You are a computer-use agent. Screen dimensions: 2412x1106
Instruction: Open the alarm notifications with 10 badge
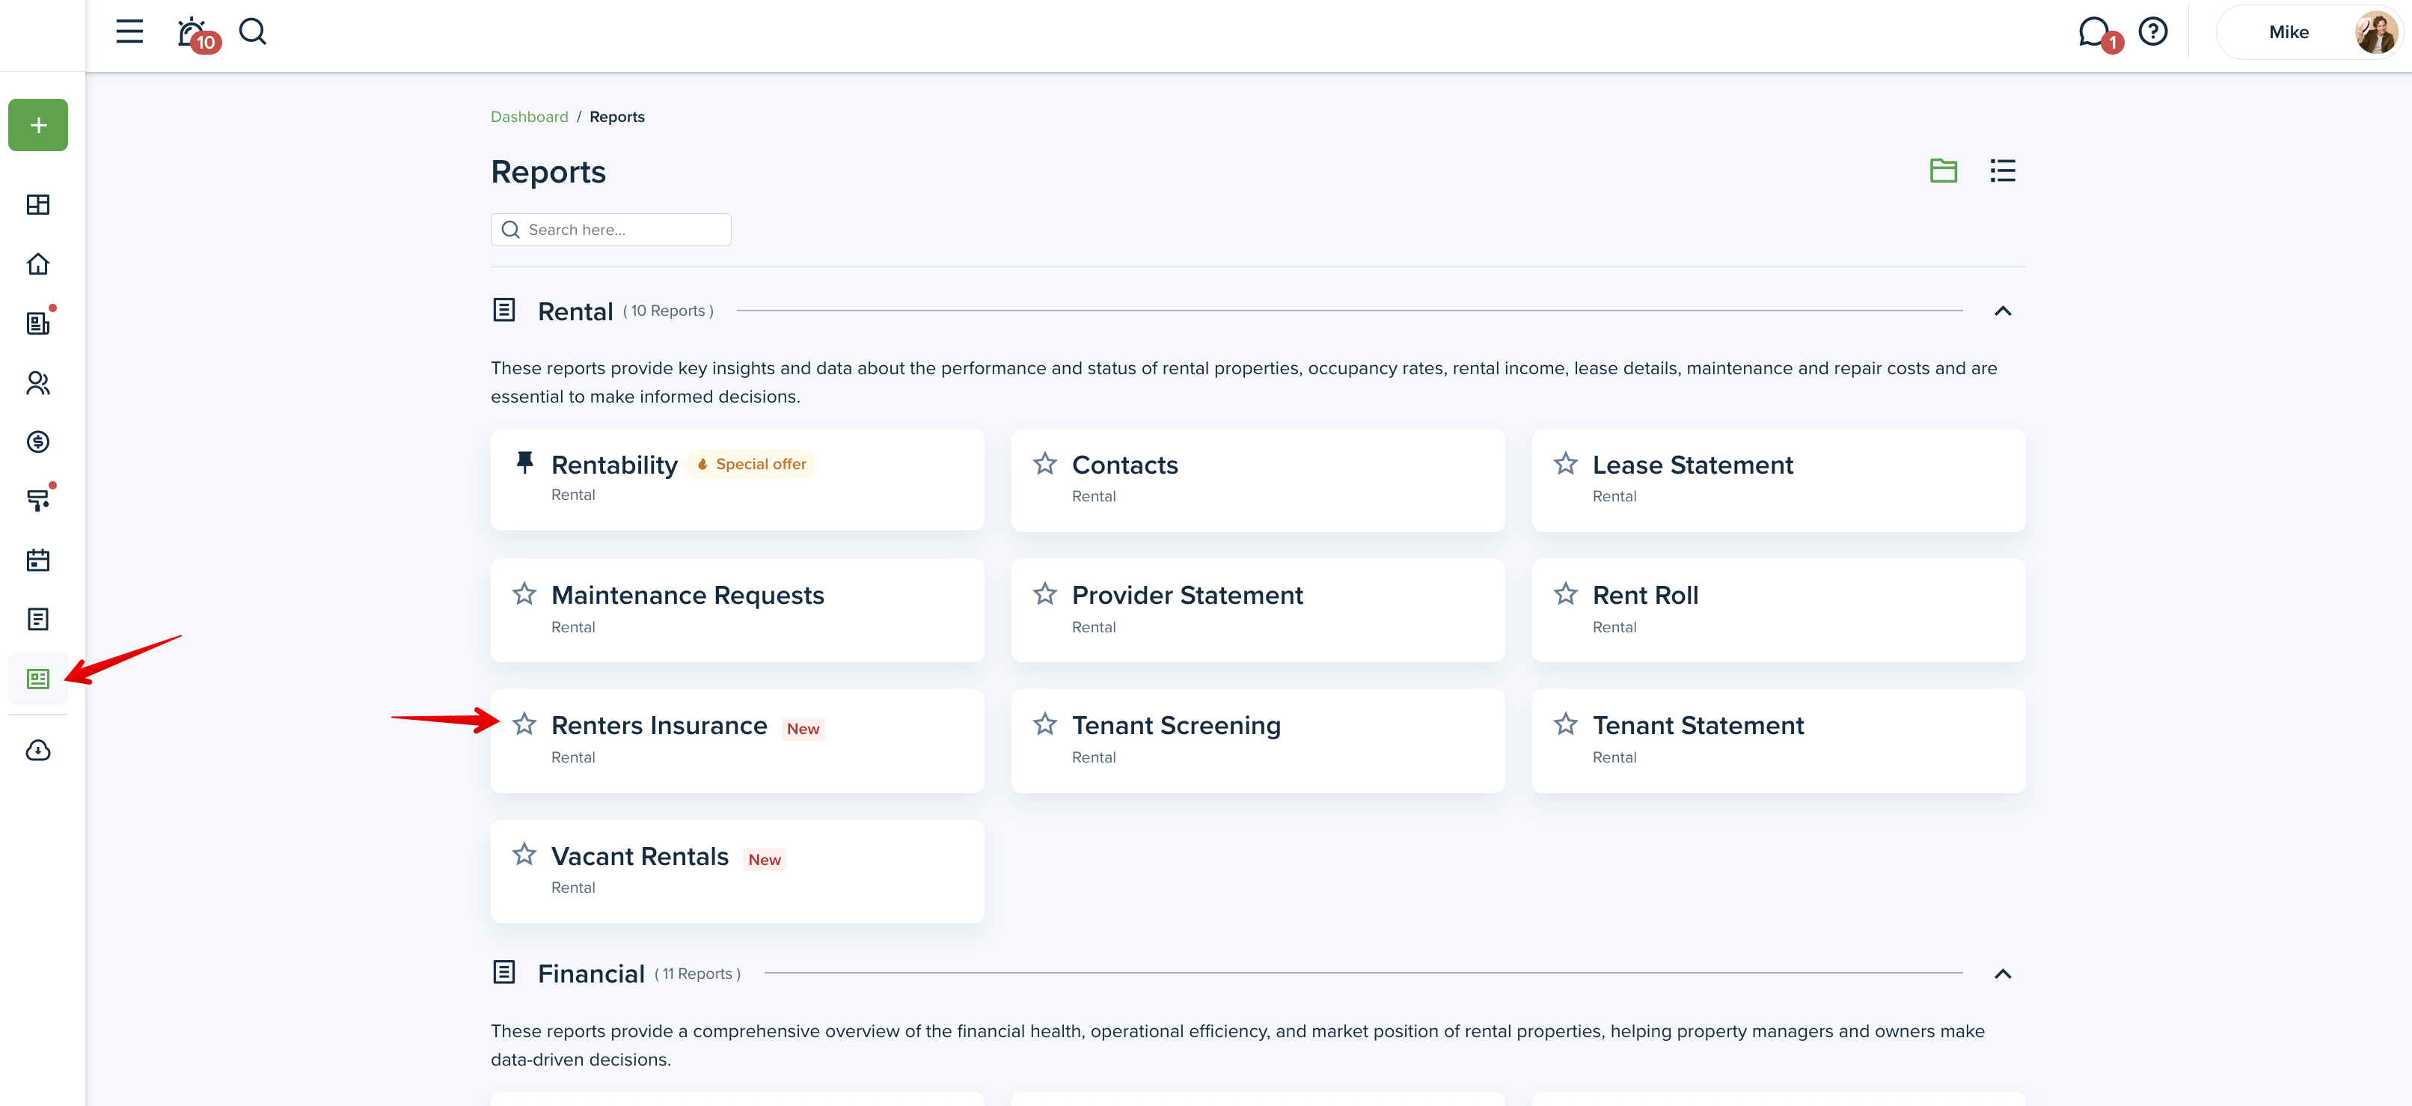click(197, 34)
